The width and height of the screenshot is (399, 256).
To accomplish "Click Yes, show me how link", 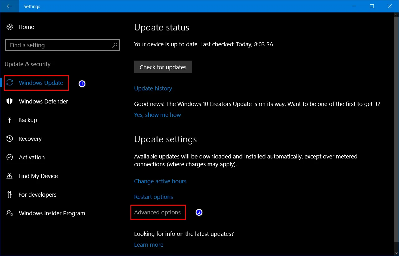I will click(157, 115).
